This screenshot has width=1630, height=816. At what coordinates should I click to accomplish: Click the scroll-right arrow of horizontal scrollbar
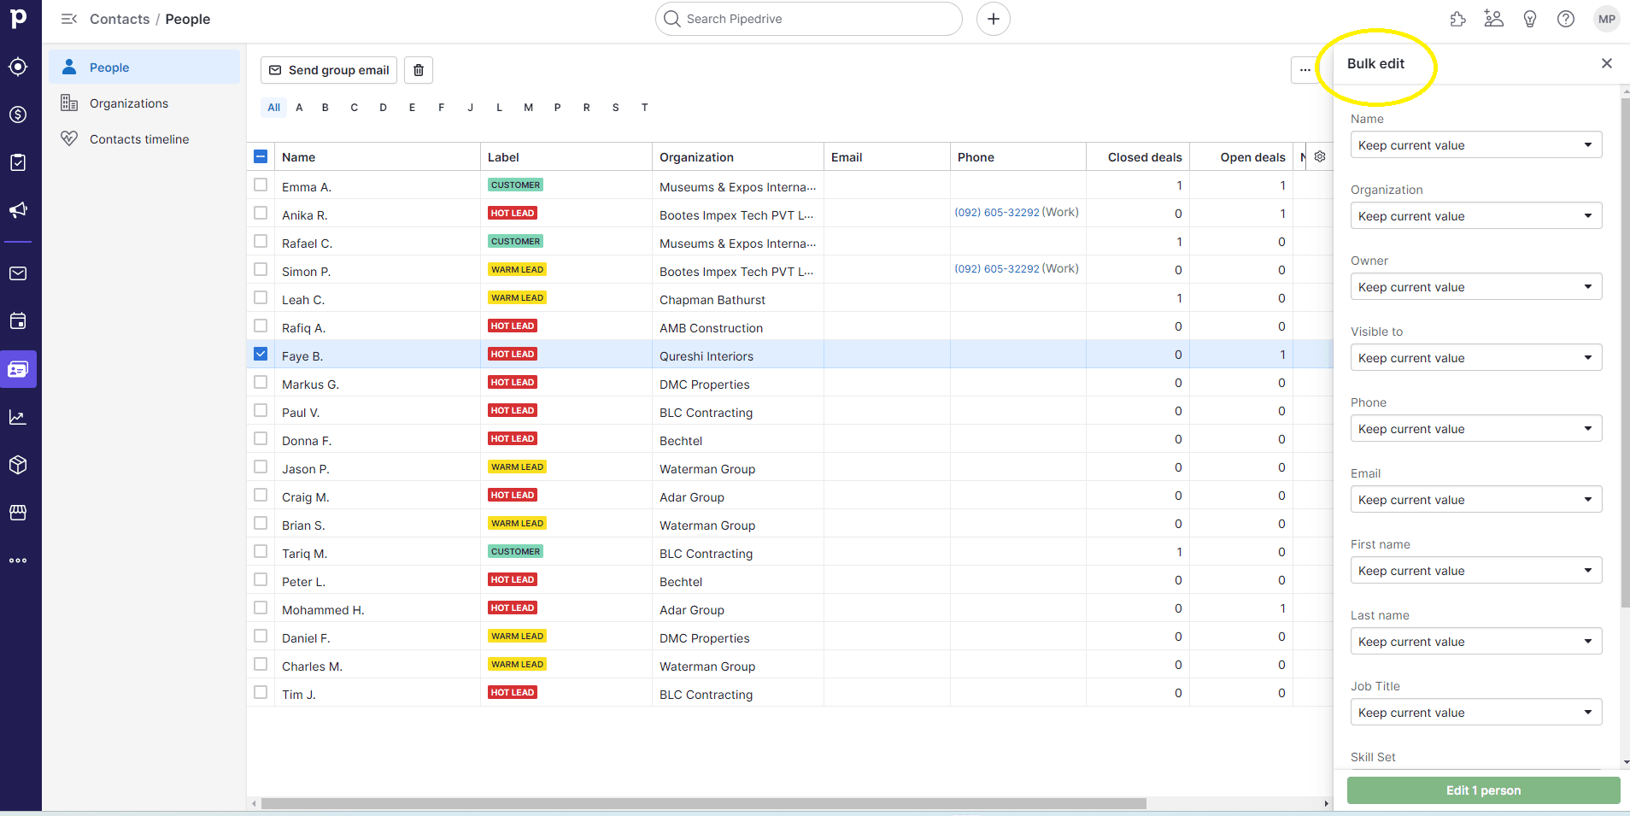pyautogui.click(x=1326, y=803)
